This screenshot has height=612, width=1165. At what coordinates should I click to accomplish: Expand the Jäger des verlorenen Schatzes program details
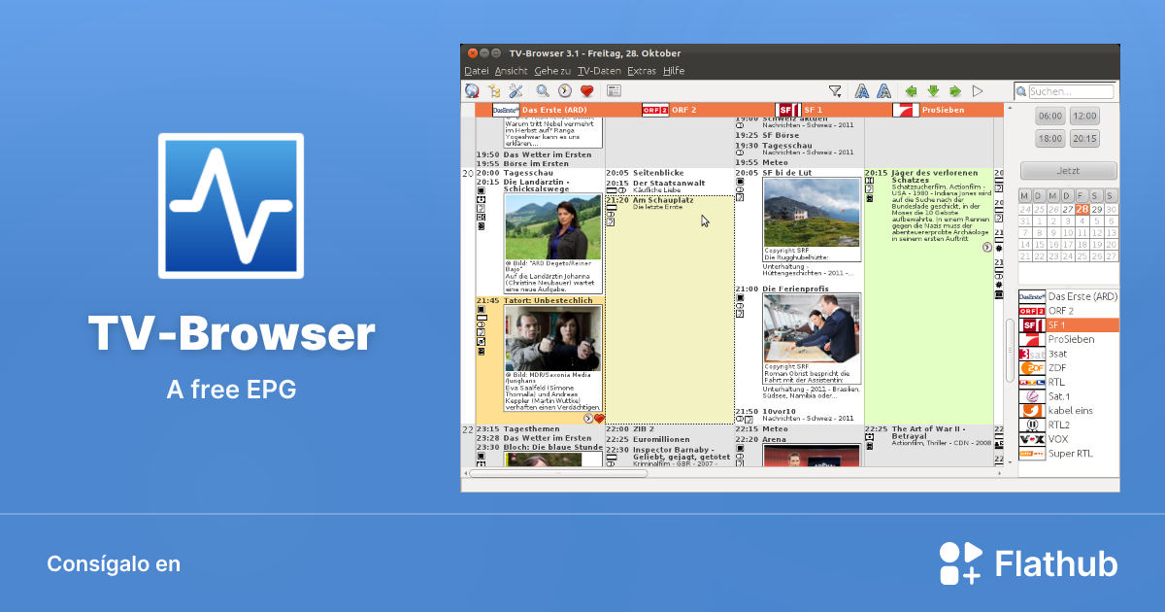coord(985,246)
